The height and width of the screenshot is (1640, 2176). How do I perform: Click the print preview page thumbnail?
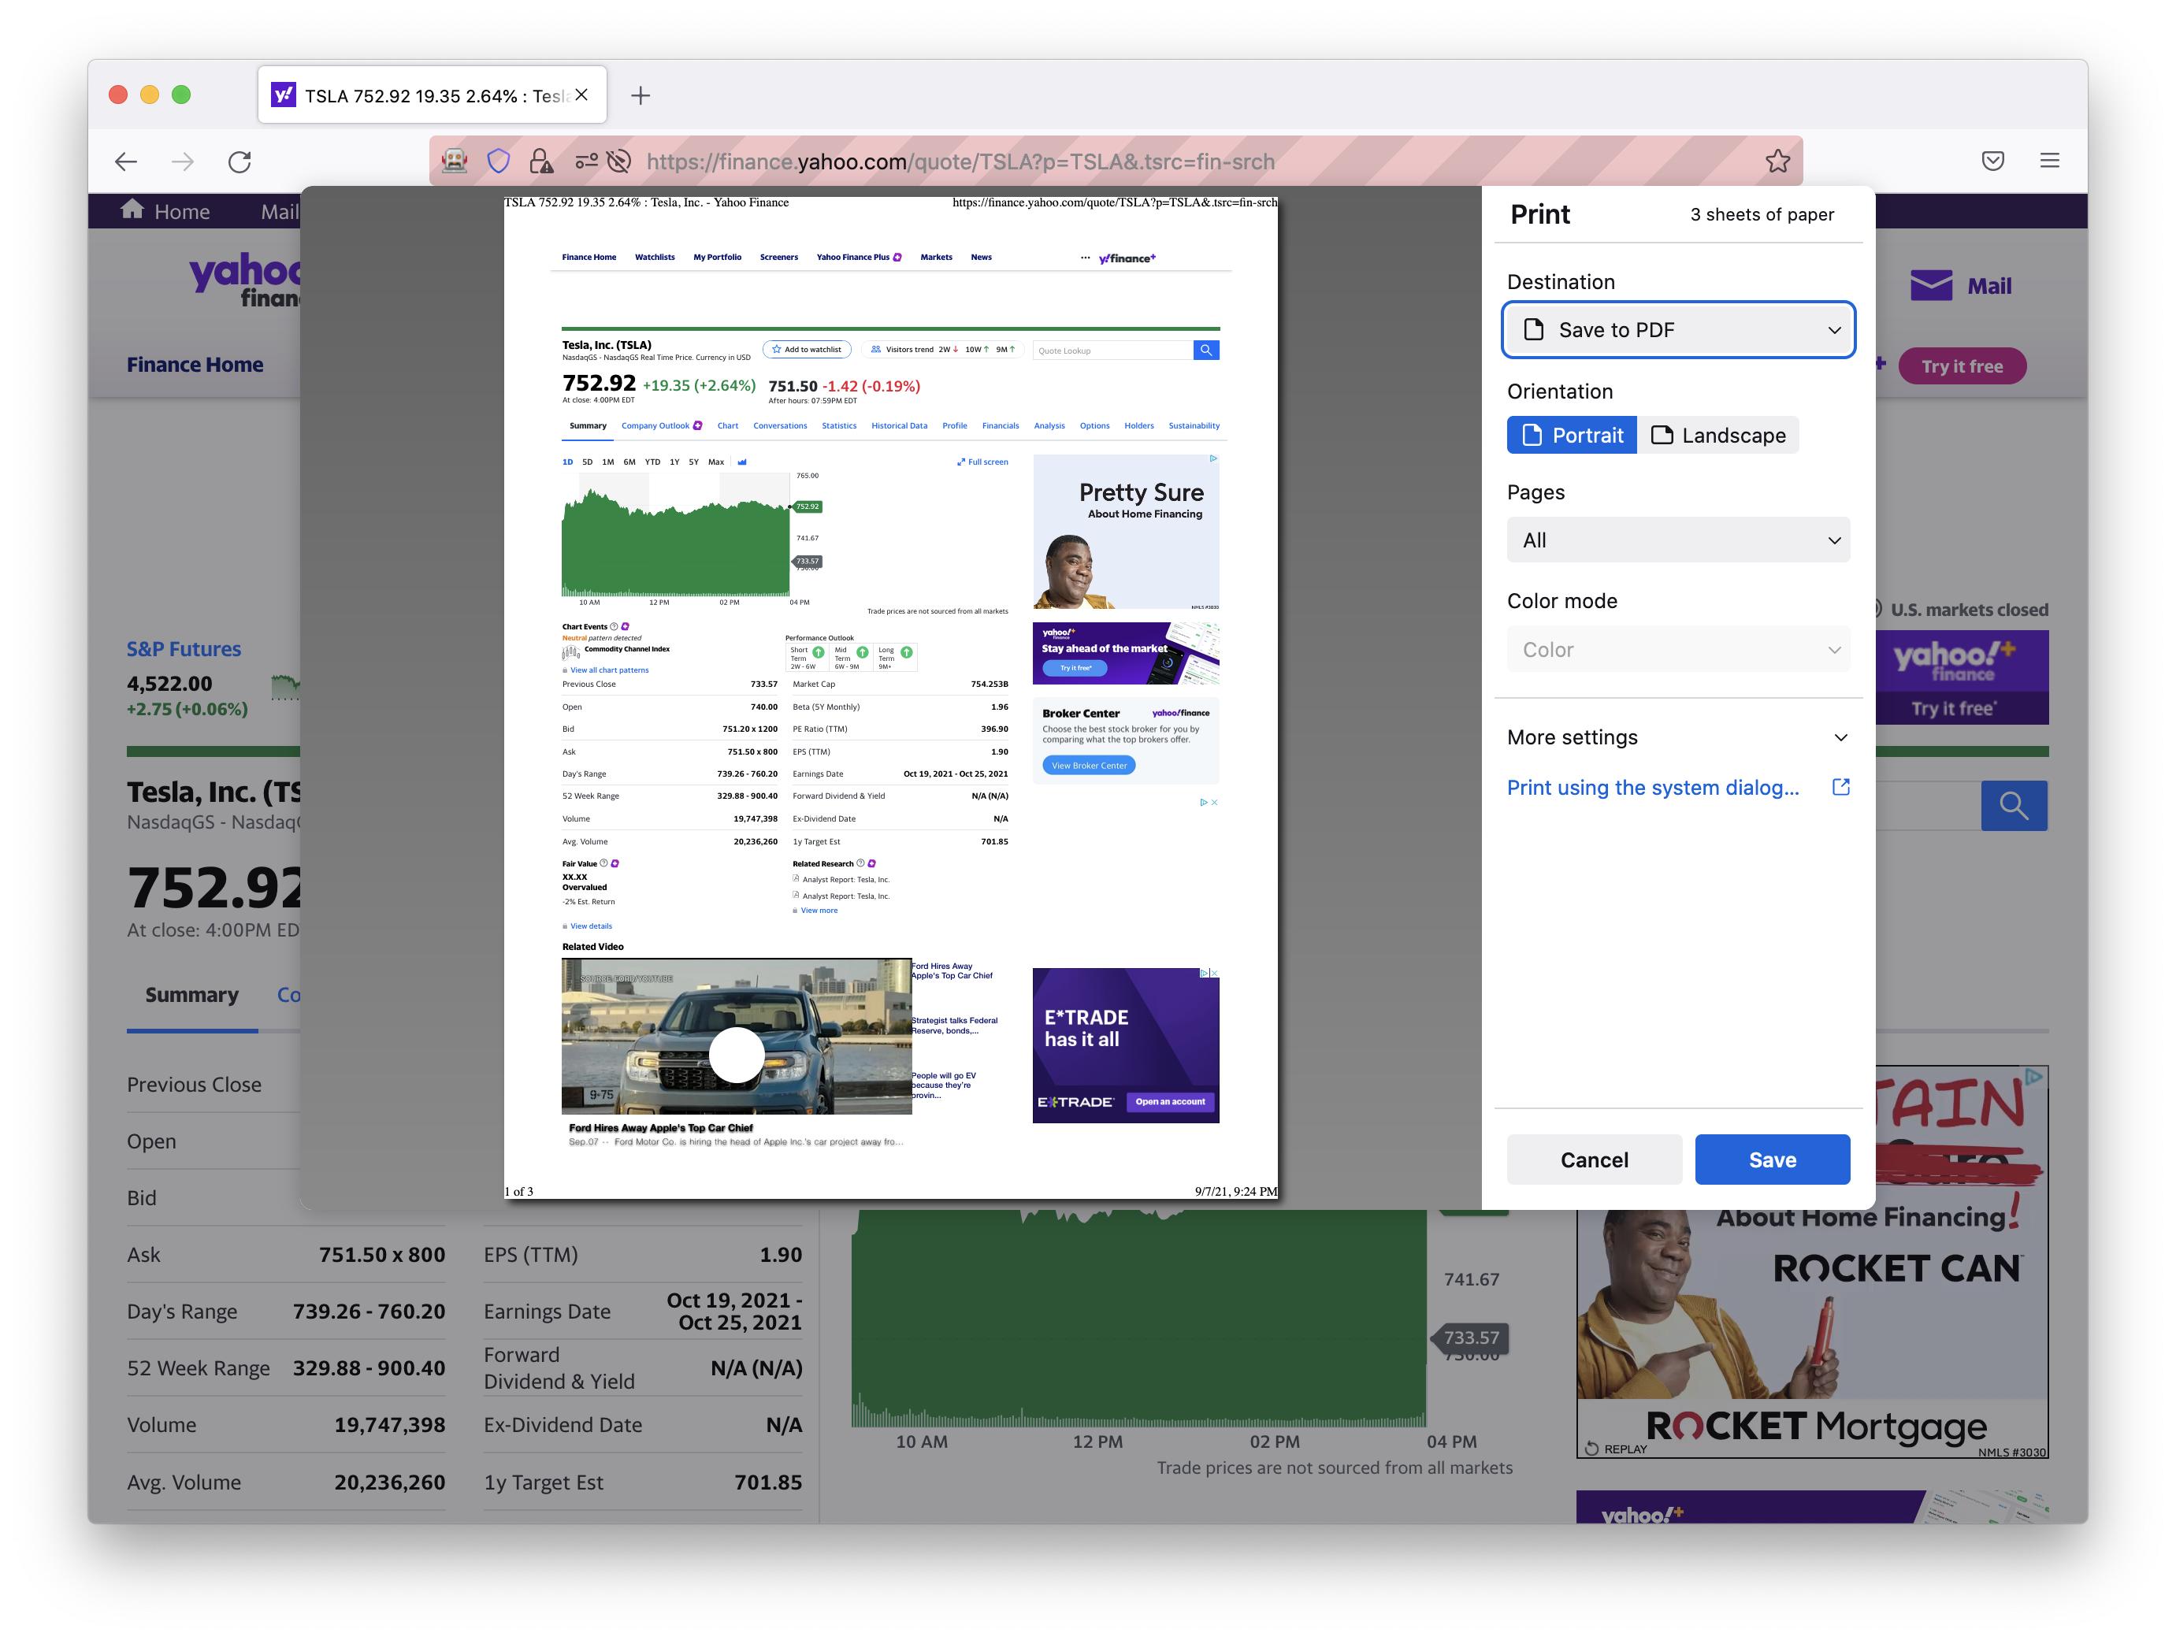coord(890,696)
